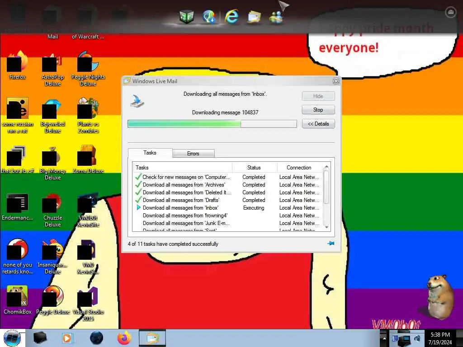Open the green cube spreadsheet dock icon

(x=187, y=16)
